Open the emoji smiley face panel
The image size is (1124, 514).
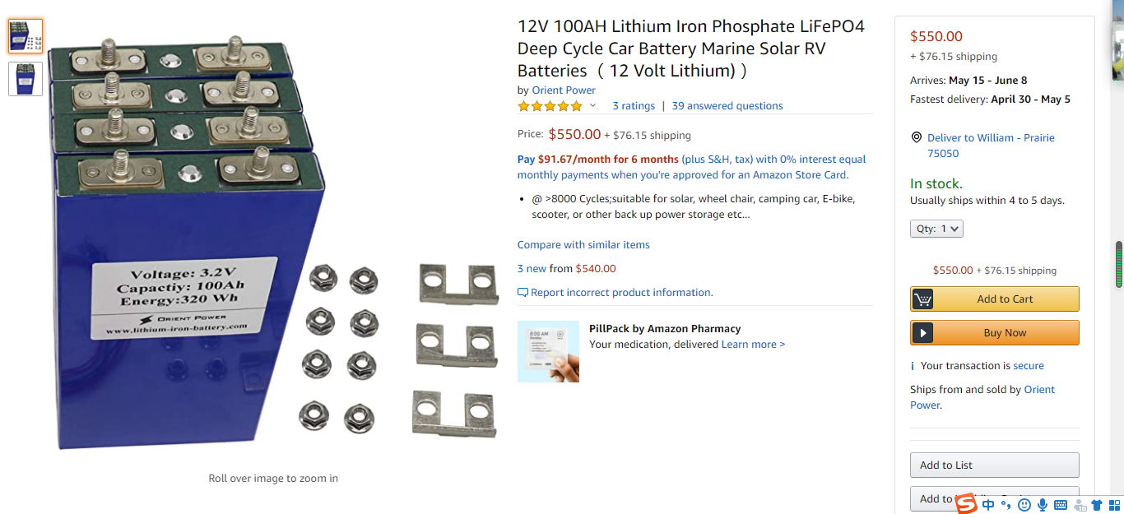(x=1024, y=504)
